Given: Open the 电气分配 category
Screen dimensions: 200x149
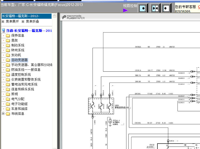Looking at the screenshot, I should [18, 99].
